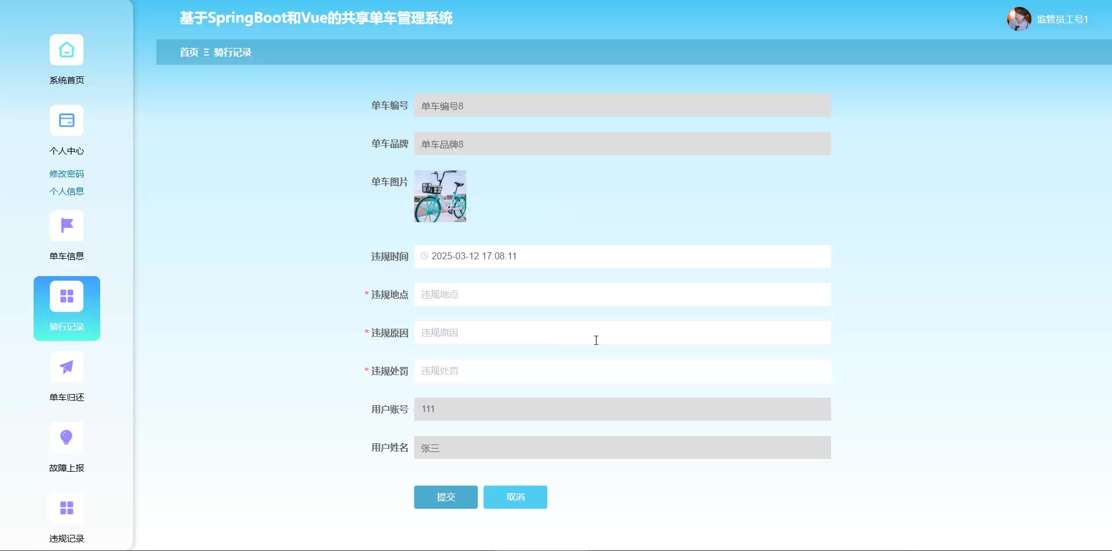The image size is (1112, 551).
Task: Cancel the form with 取消 button
Action: [x=515, y=497]
